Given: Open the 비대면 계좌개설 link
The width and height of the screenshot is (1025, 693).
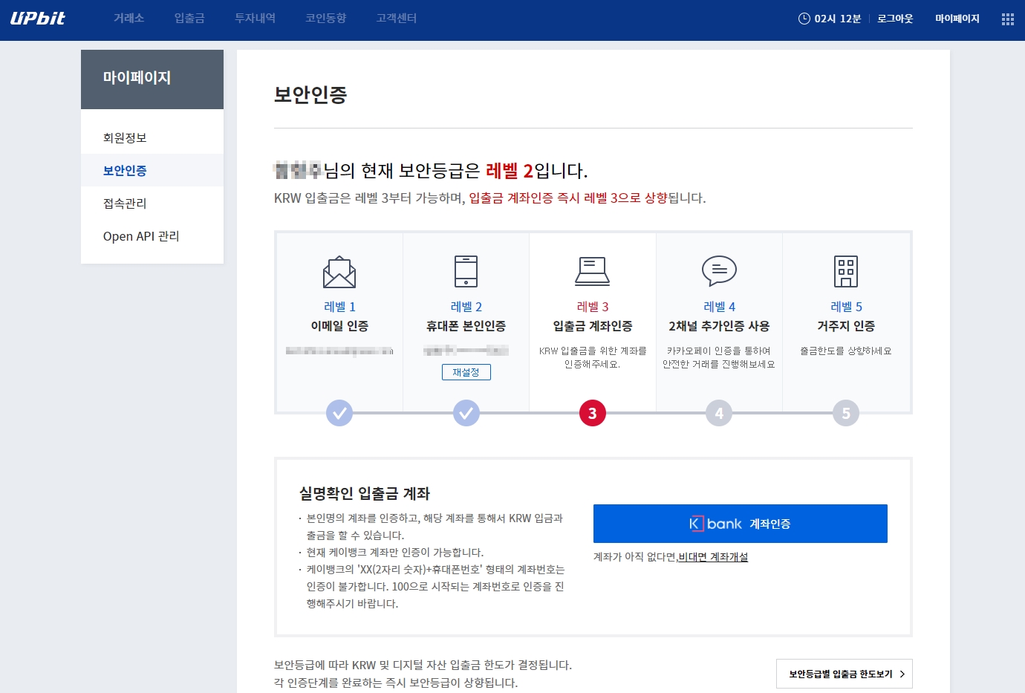Looking at the screenshot, I should pyautogui.click(x=713, y=557).
